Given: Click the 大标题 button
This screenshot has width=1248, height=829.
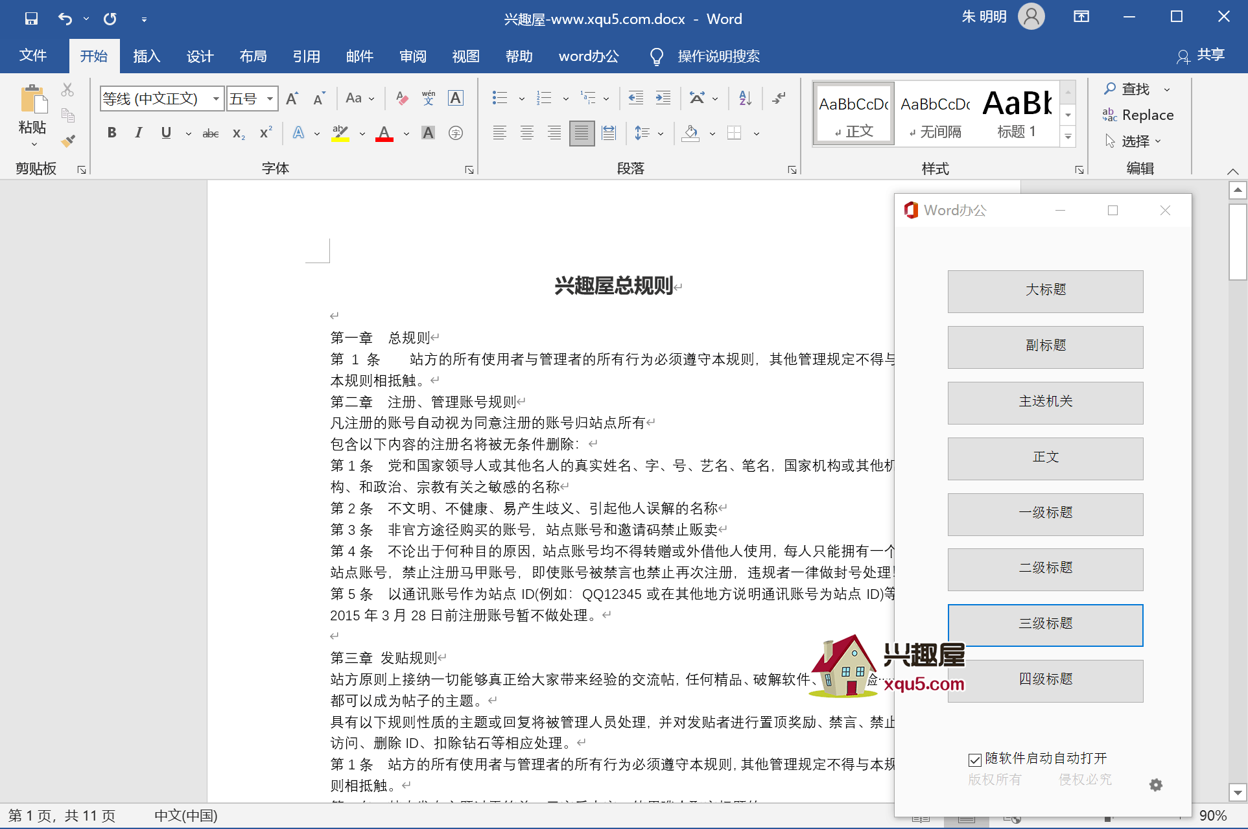Looking at the screenshot, I should point(1045,291).
